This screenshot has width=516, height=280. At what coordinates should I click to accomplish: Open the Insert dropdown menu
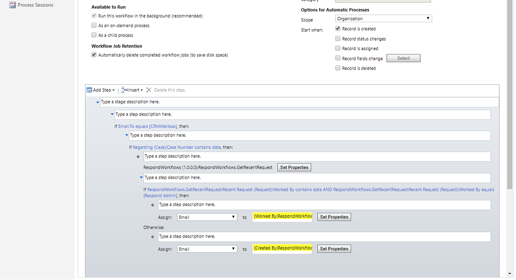tap(142, 90)
